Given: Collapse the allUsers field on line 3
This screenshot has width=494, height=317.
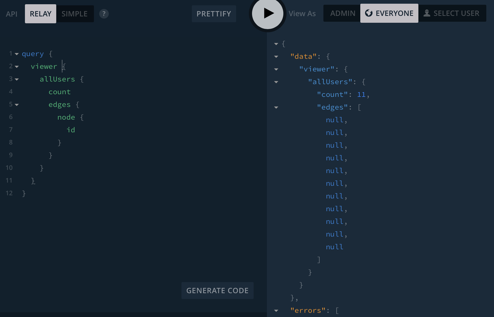Looking at the screenshot, I should point(17,79).
